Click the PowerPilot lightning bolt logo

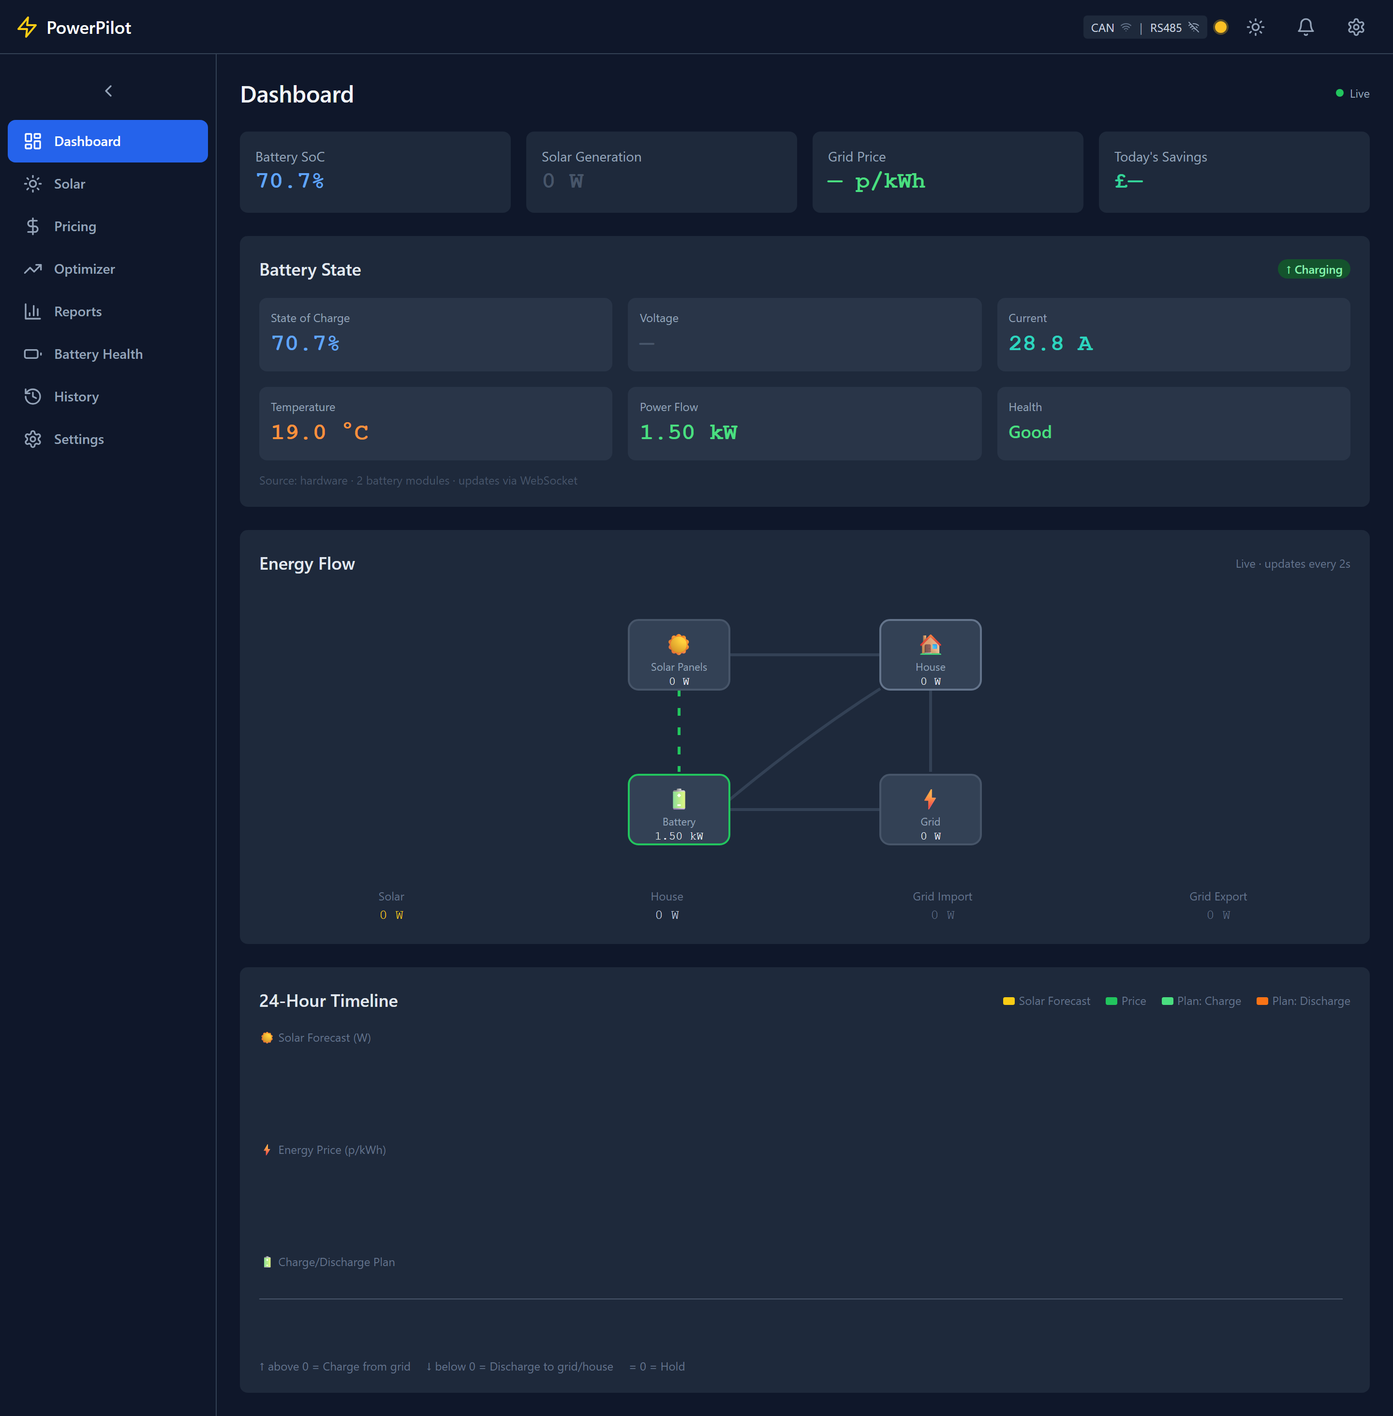(27, 27)
